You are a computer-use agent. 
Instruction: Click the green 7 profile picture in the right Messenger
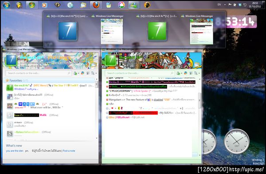(x=110, y=60)
